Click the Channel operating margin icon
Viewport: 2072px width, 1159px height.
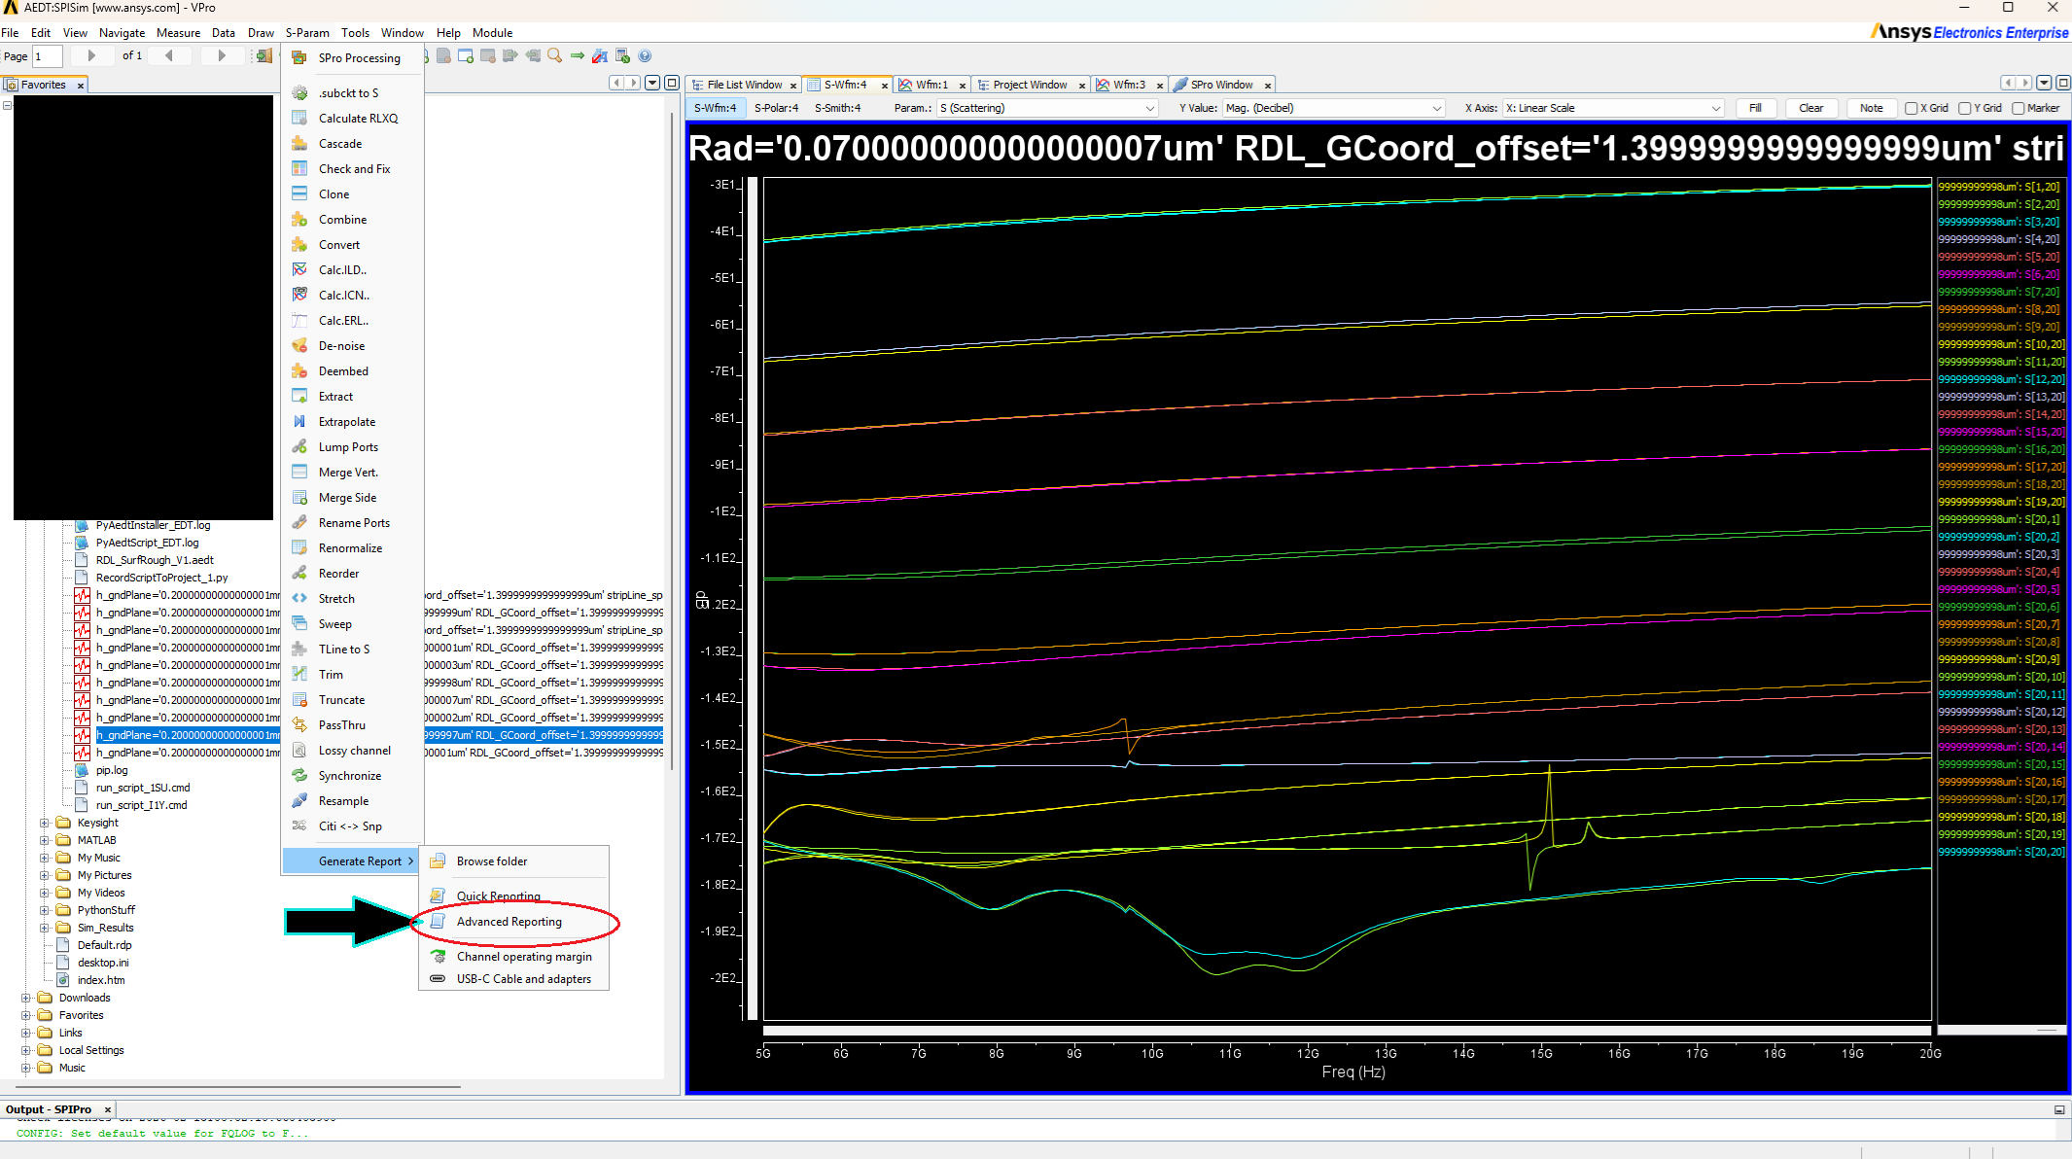pos(439,957)
